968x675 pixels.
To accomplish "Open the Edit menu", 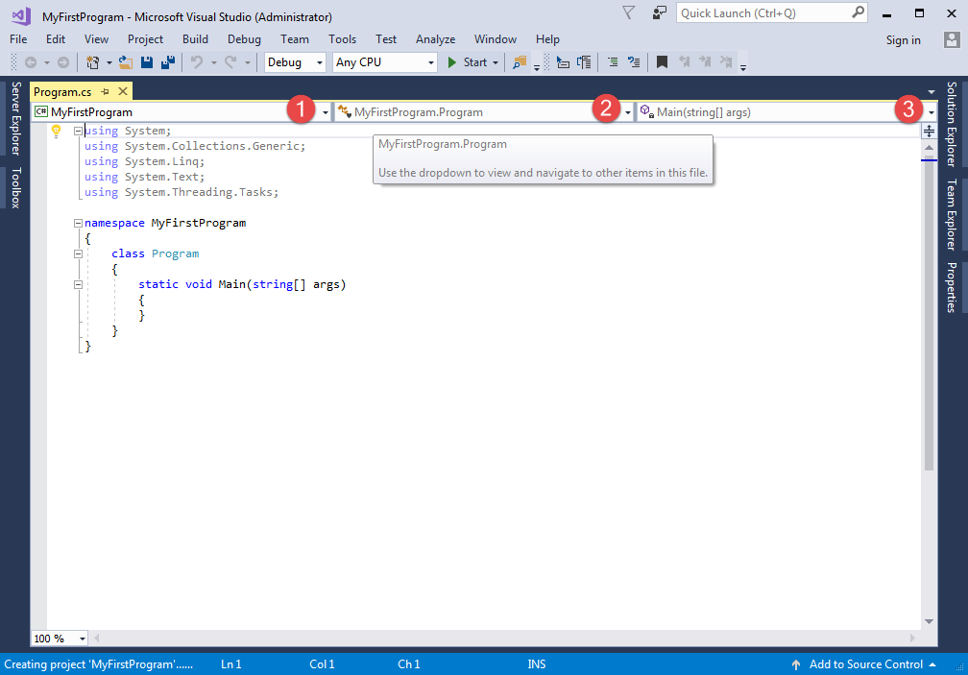I will 56,39.
